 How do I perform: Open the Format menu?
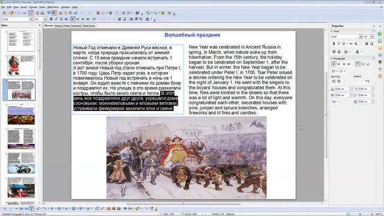click(33, 7)
